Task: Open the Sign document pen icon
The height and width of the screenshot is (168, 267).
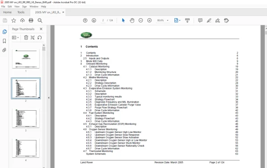Action: click(218, 20)
